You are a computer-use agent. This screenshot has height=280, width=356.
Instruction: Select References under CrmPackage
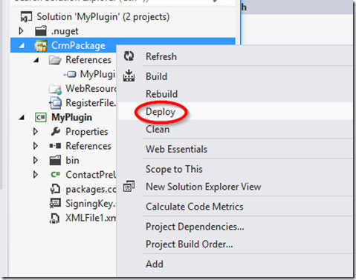coord(88,60)
